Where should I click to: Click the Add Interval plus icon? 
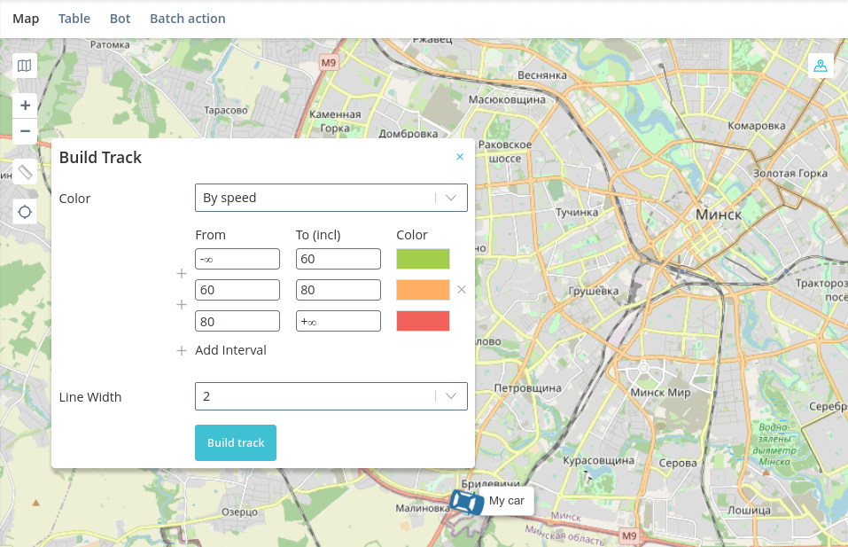point(182,350)
